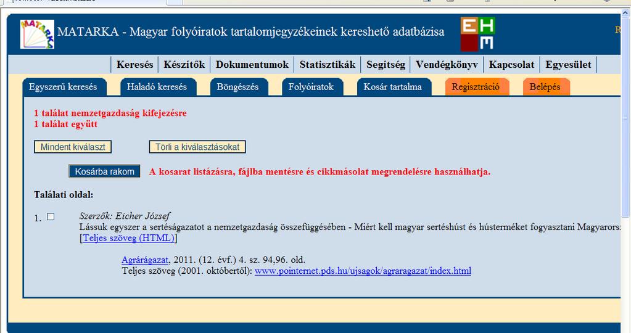Open the Vendégkönyv guestbook
This screenshot has height=333, width=631.
click(447, 65)
